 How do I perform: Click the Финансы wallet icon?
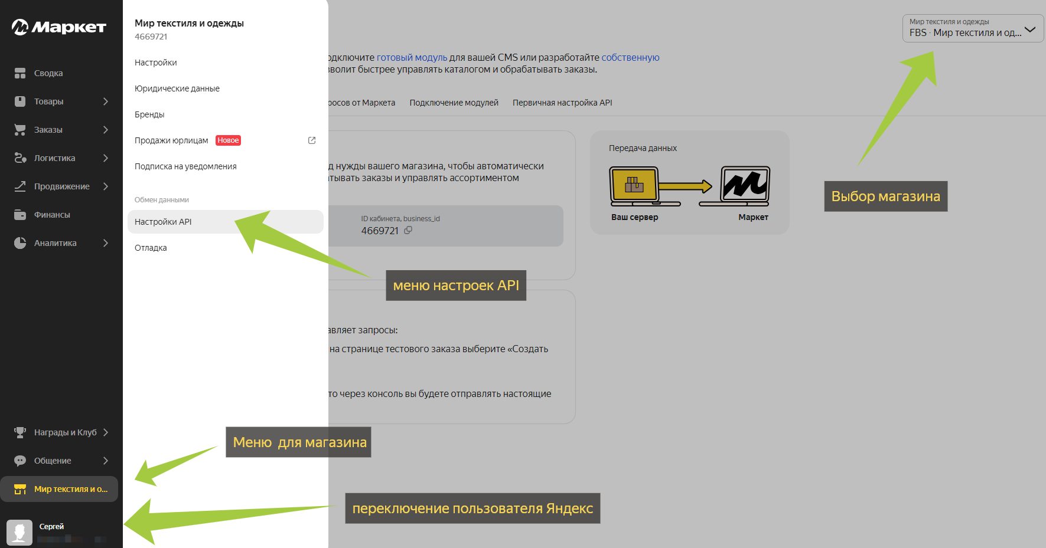point(20,215)
